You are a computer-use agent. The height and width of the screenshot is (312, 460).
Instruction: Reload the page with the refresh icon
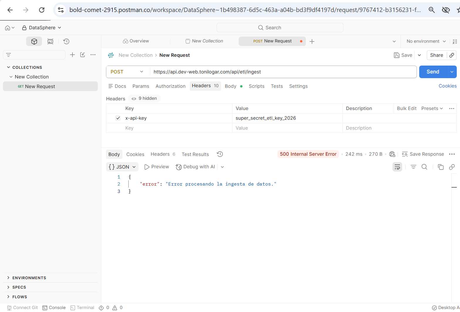pyautogui.click(x=42, y=10)
